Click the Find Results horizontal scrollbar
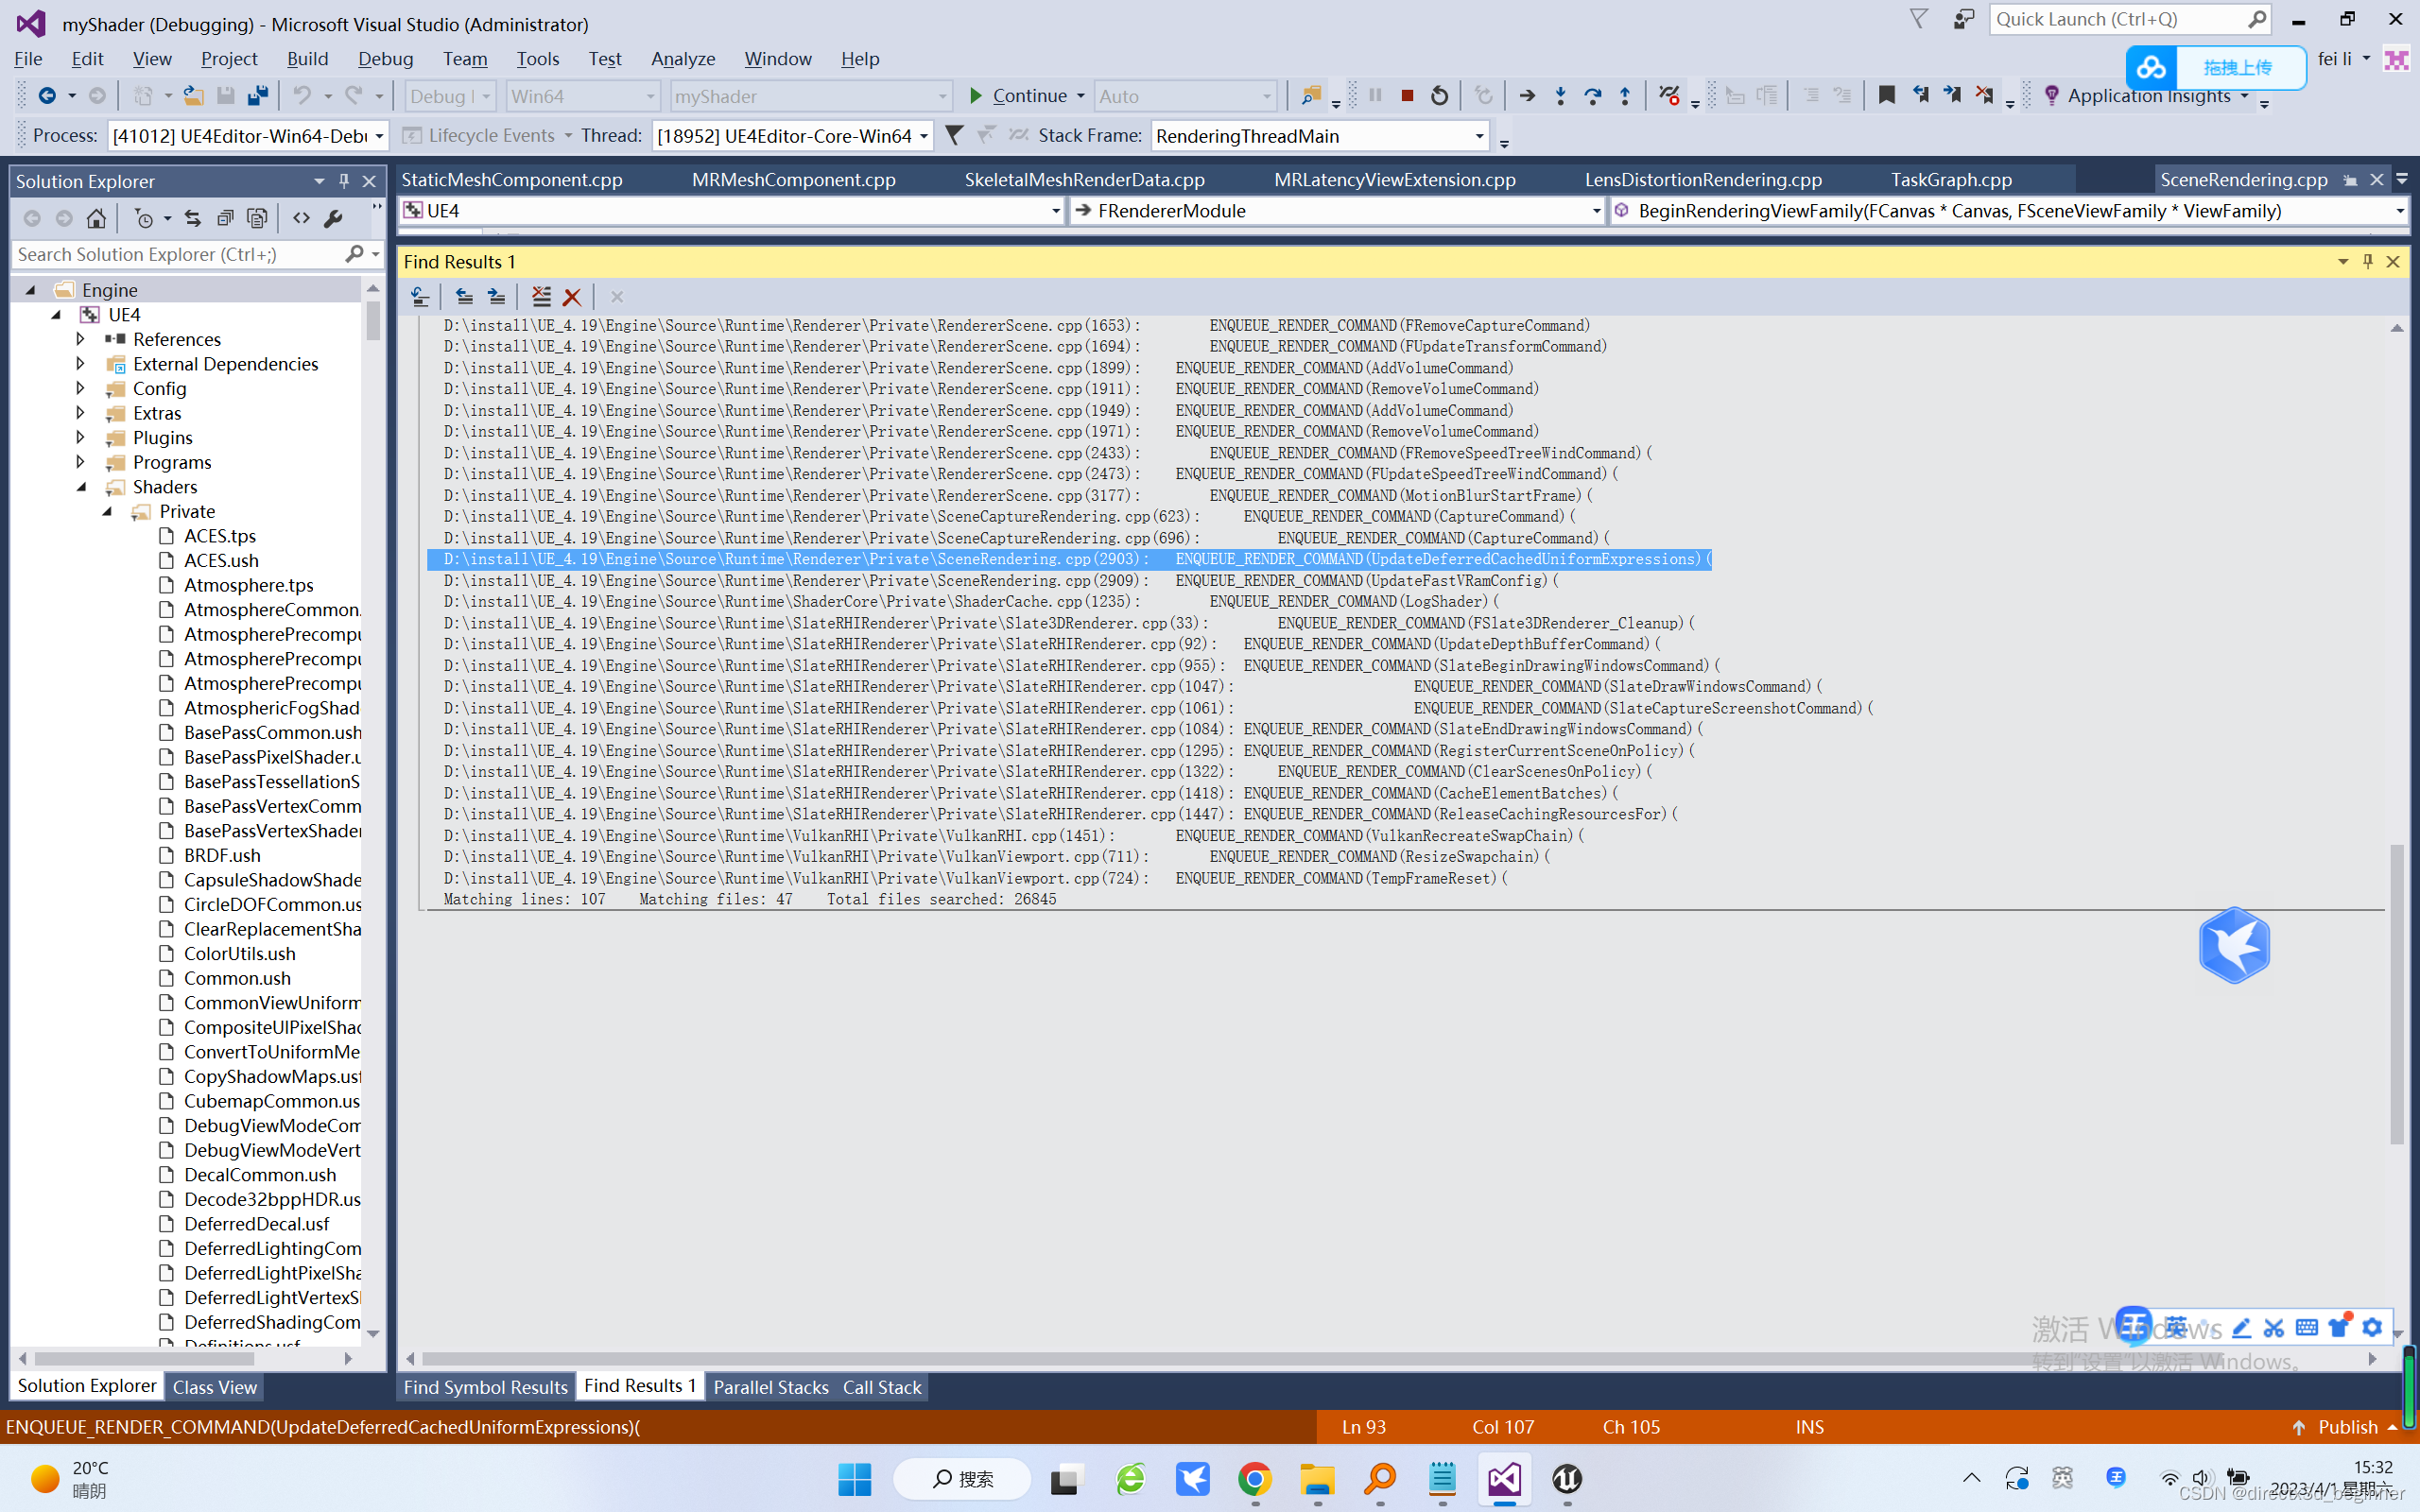Viewport: 2420px width, 1512px height. coord(1390,1359)
